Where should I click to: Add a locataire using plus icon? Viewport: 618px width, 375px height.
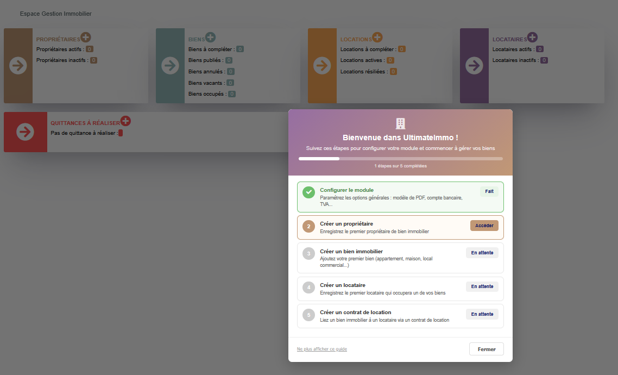(533, 37)
